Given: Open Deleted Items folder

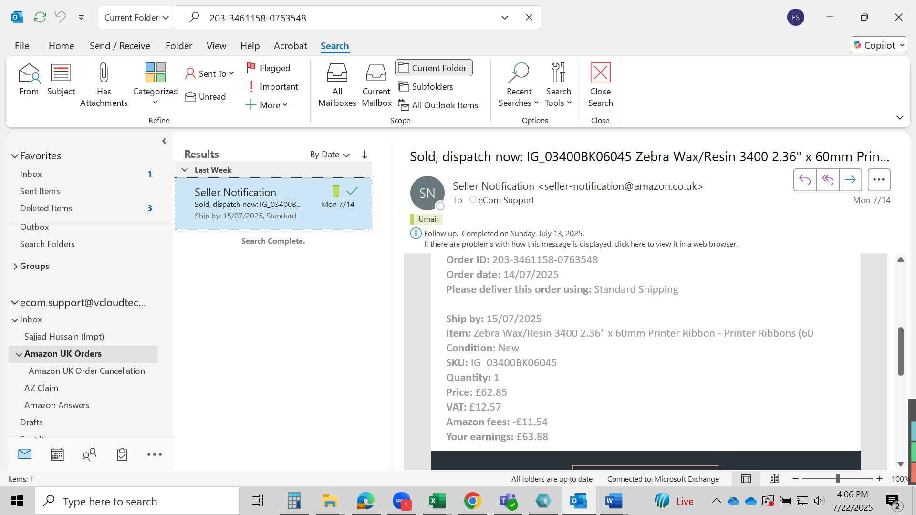Looking at the screenshot, I should click(46, 208).
